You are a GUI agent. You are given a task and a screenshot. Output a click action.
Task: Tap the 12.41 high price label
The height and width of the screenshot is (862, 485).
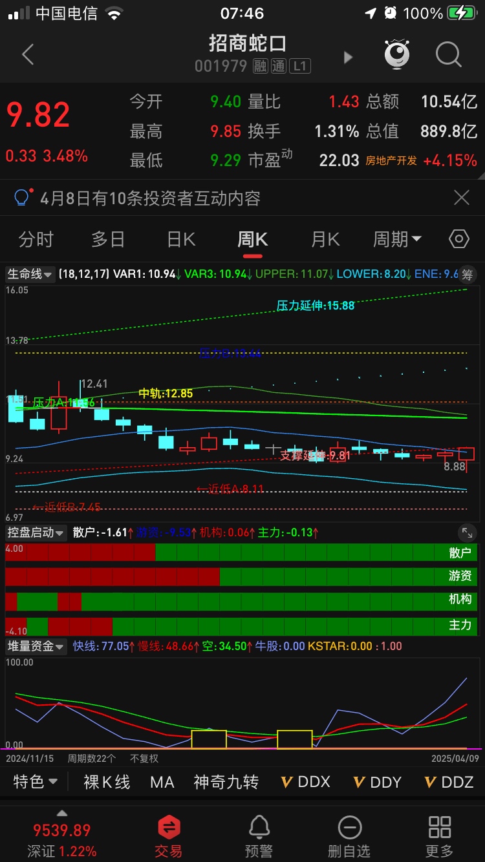tap(94, 384)
